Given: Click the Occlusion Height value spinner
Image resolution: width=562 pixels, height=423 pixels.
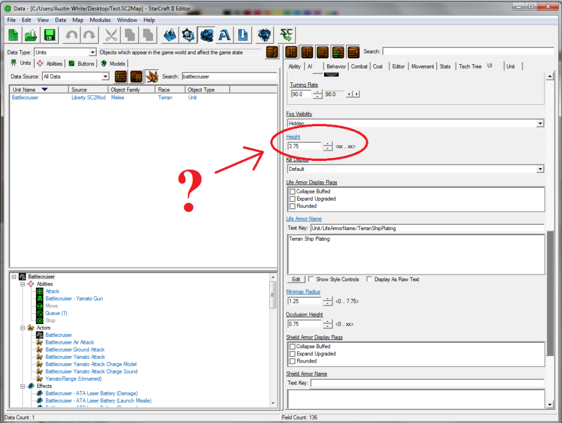Looking at the screenshot, I should coord(327,324).
